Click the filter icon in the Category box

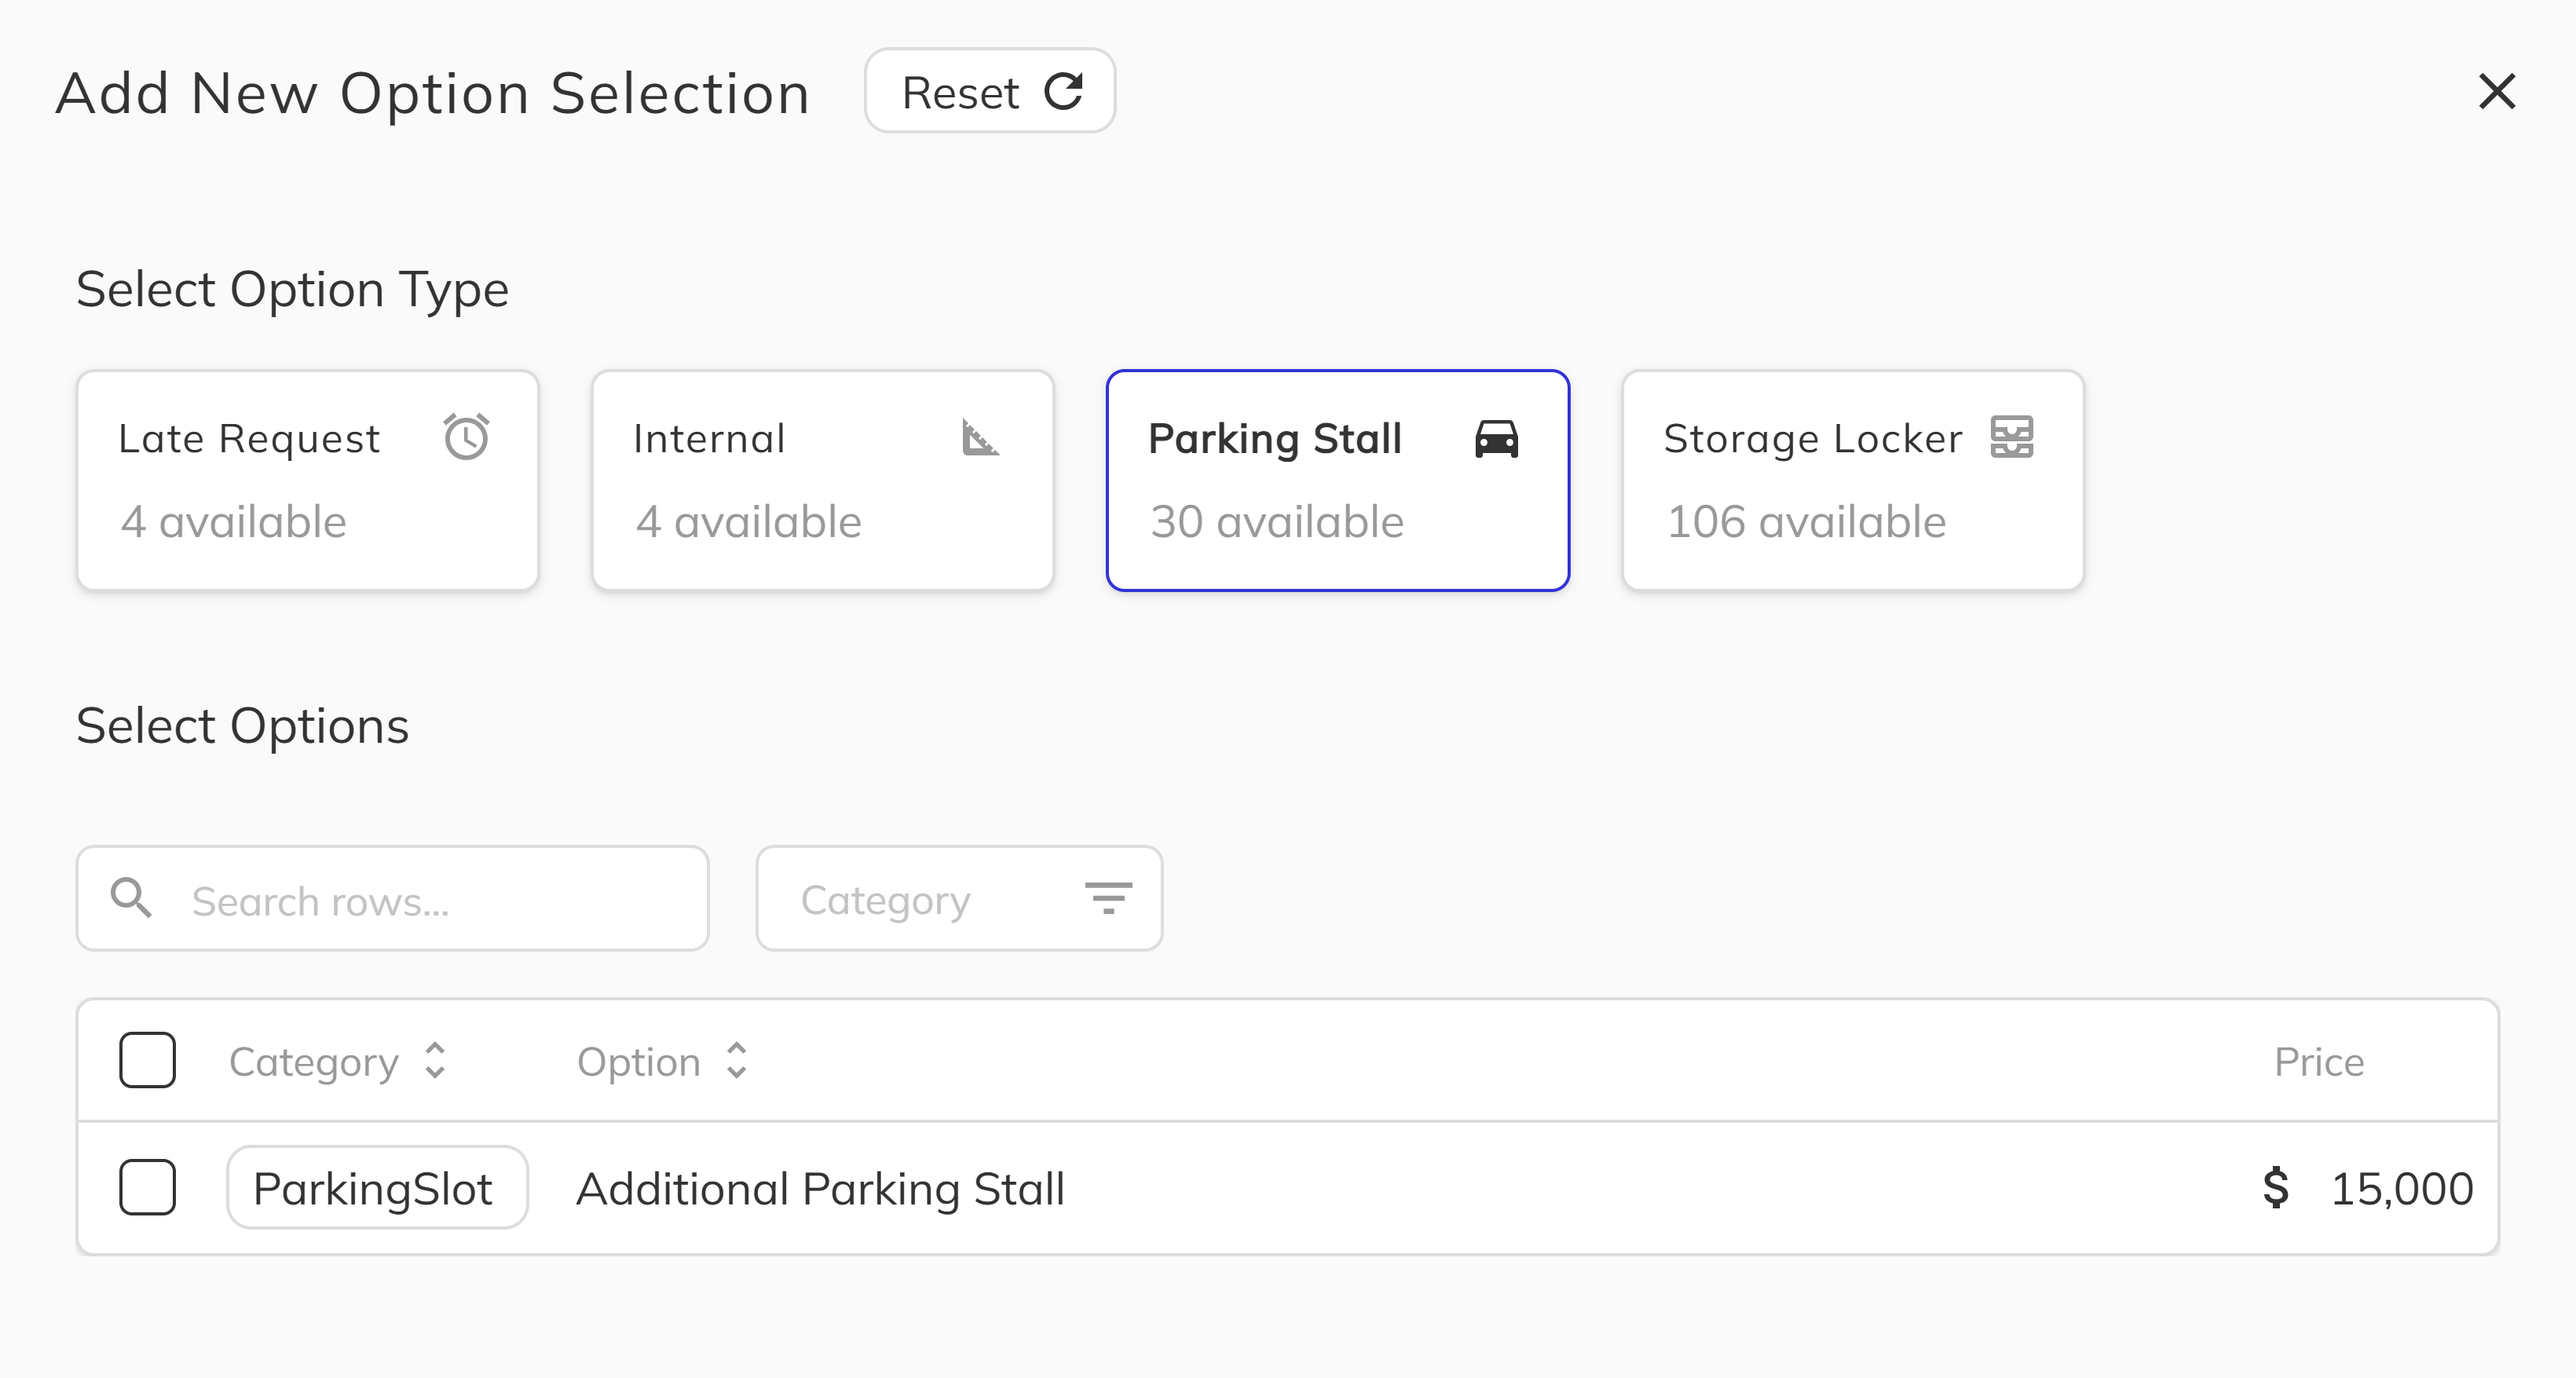tap(1110, 898)
